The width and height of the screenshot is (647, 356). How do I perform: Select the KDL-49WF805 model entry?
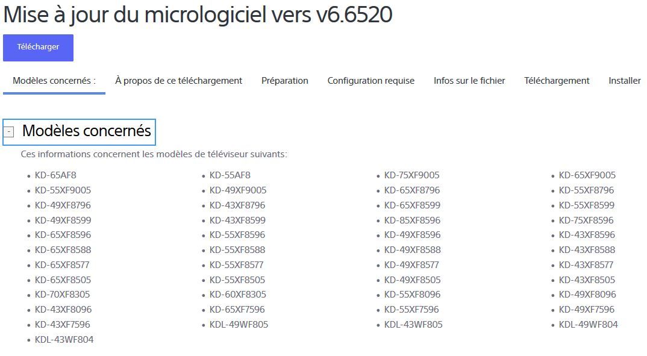tap(239, 325)
